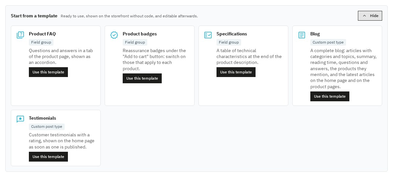
Task: Collapse the template section with Hide
Action: (x=370, y=16)
